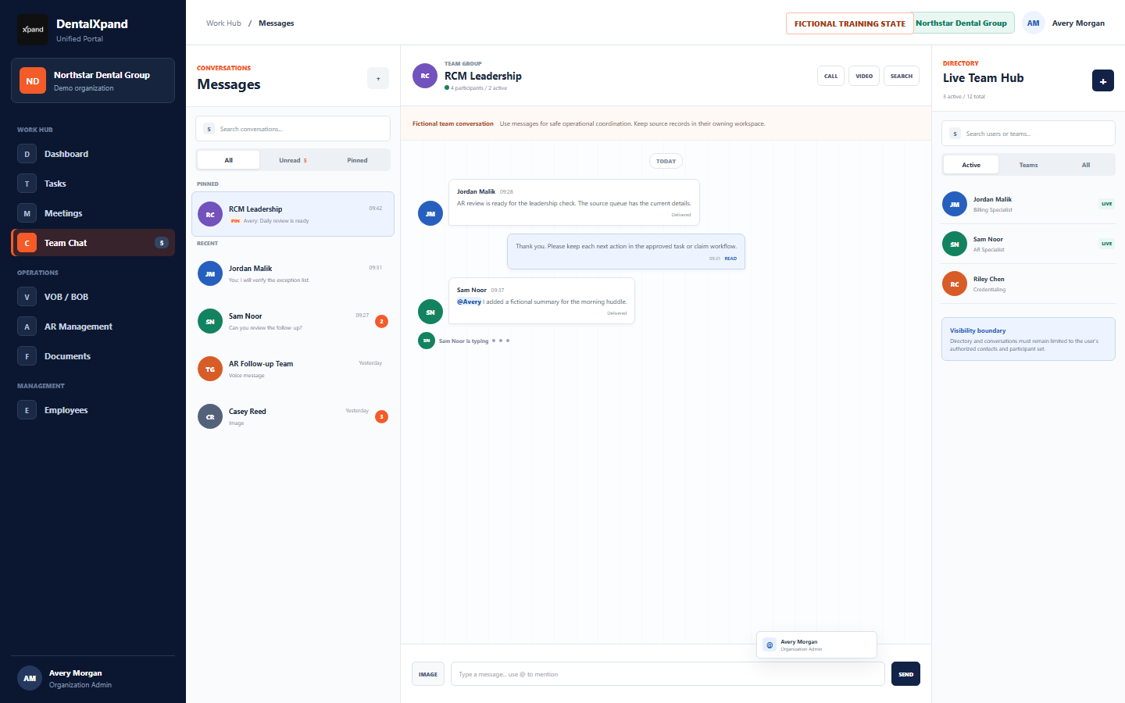Click the Team Chat unread badge 5
The height and width of the screenshot is (703, 1125).
point(162,243)
